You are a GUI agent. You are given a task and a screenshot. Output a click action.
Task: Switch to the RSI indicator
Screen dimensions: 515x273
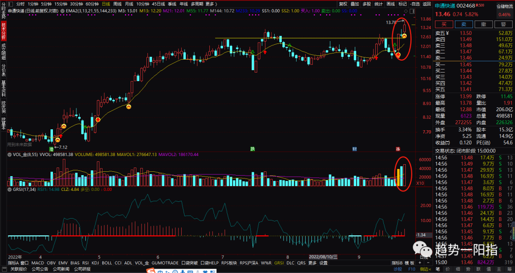(85, 263)
